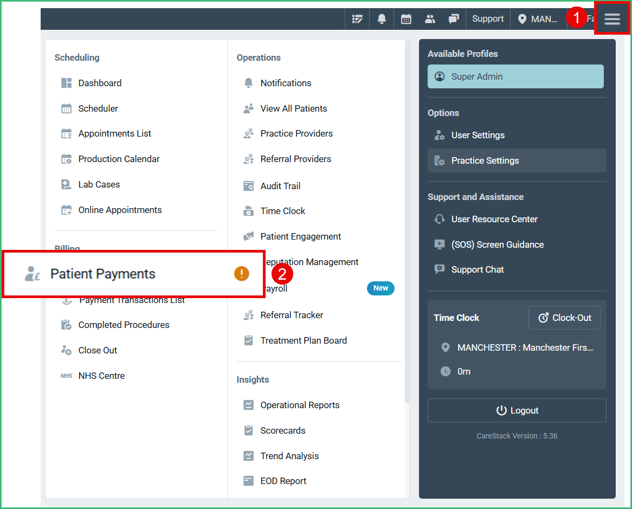632x509 pixels.
Task: Click the Time Clock icon in Operations
Action: point(249,211)
